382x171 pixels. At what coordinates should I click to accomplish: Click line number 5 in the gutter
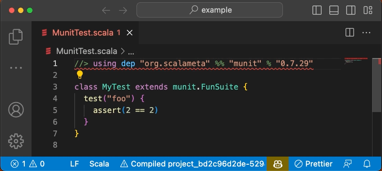55,110
